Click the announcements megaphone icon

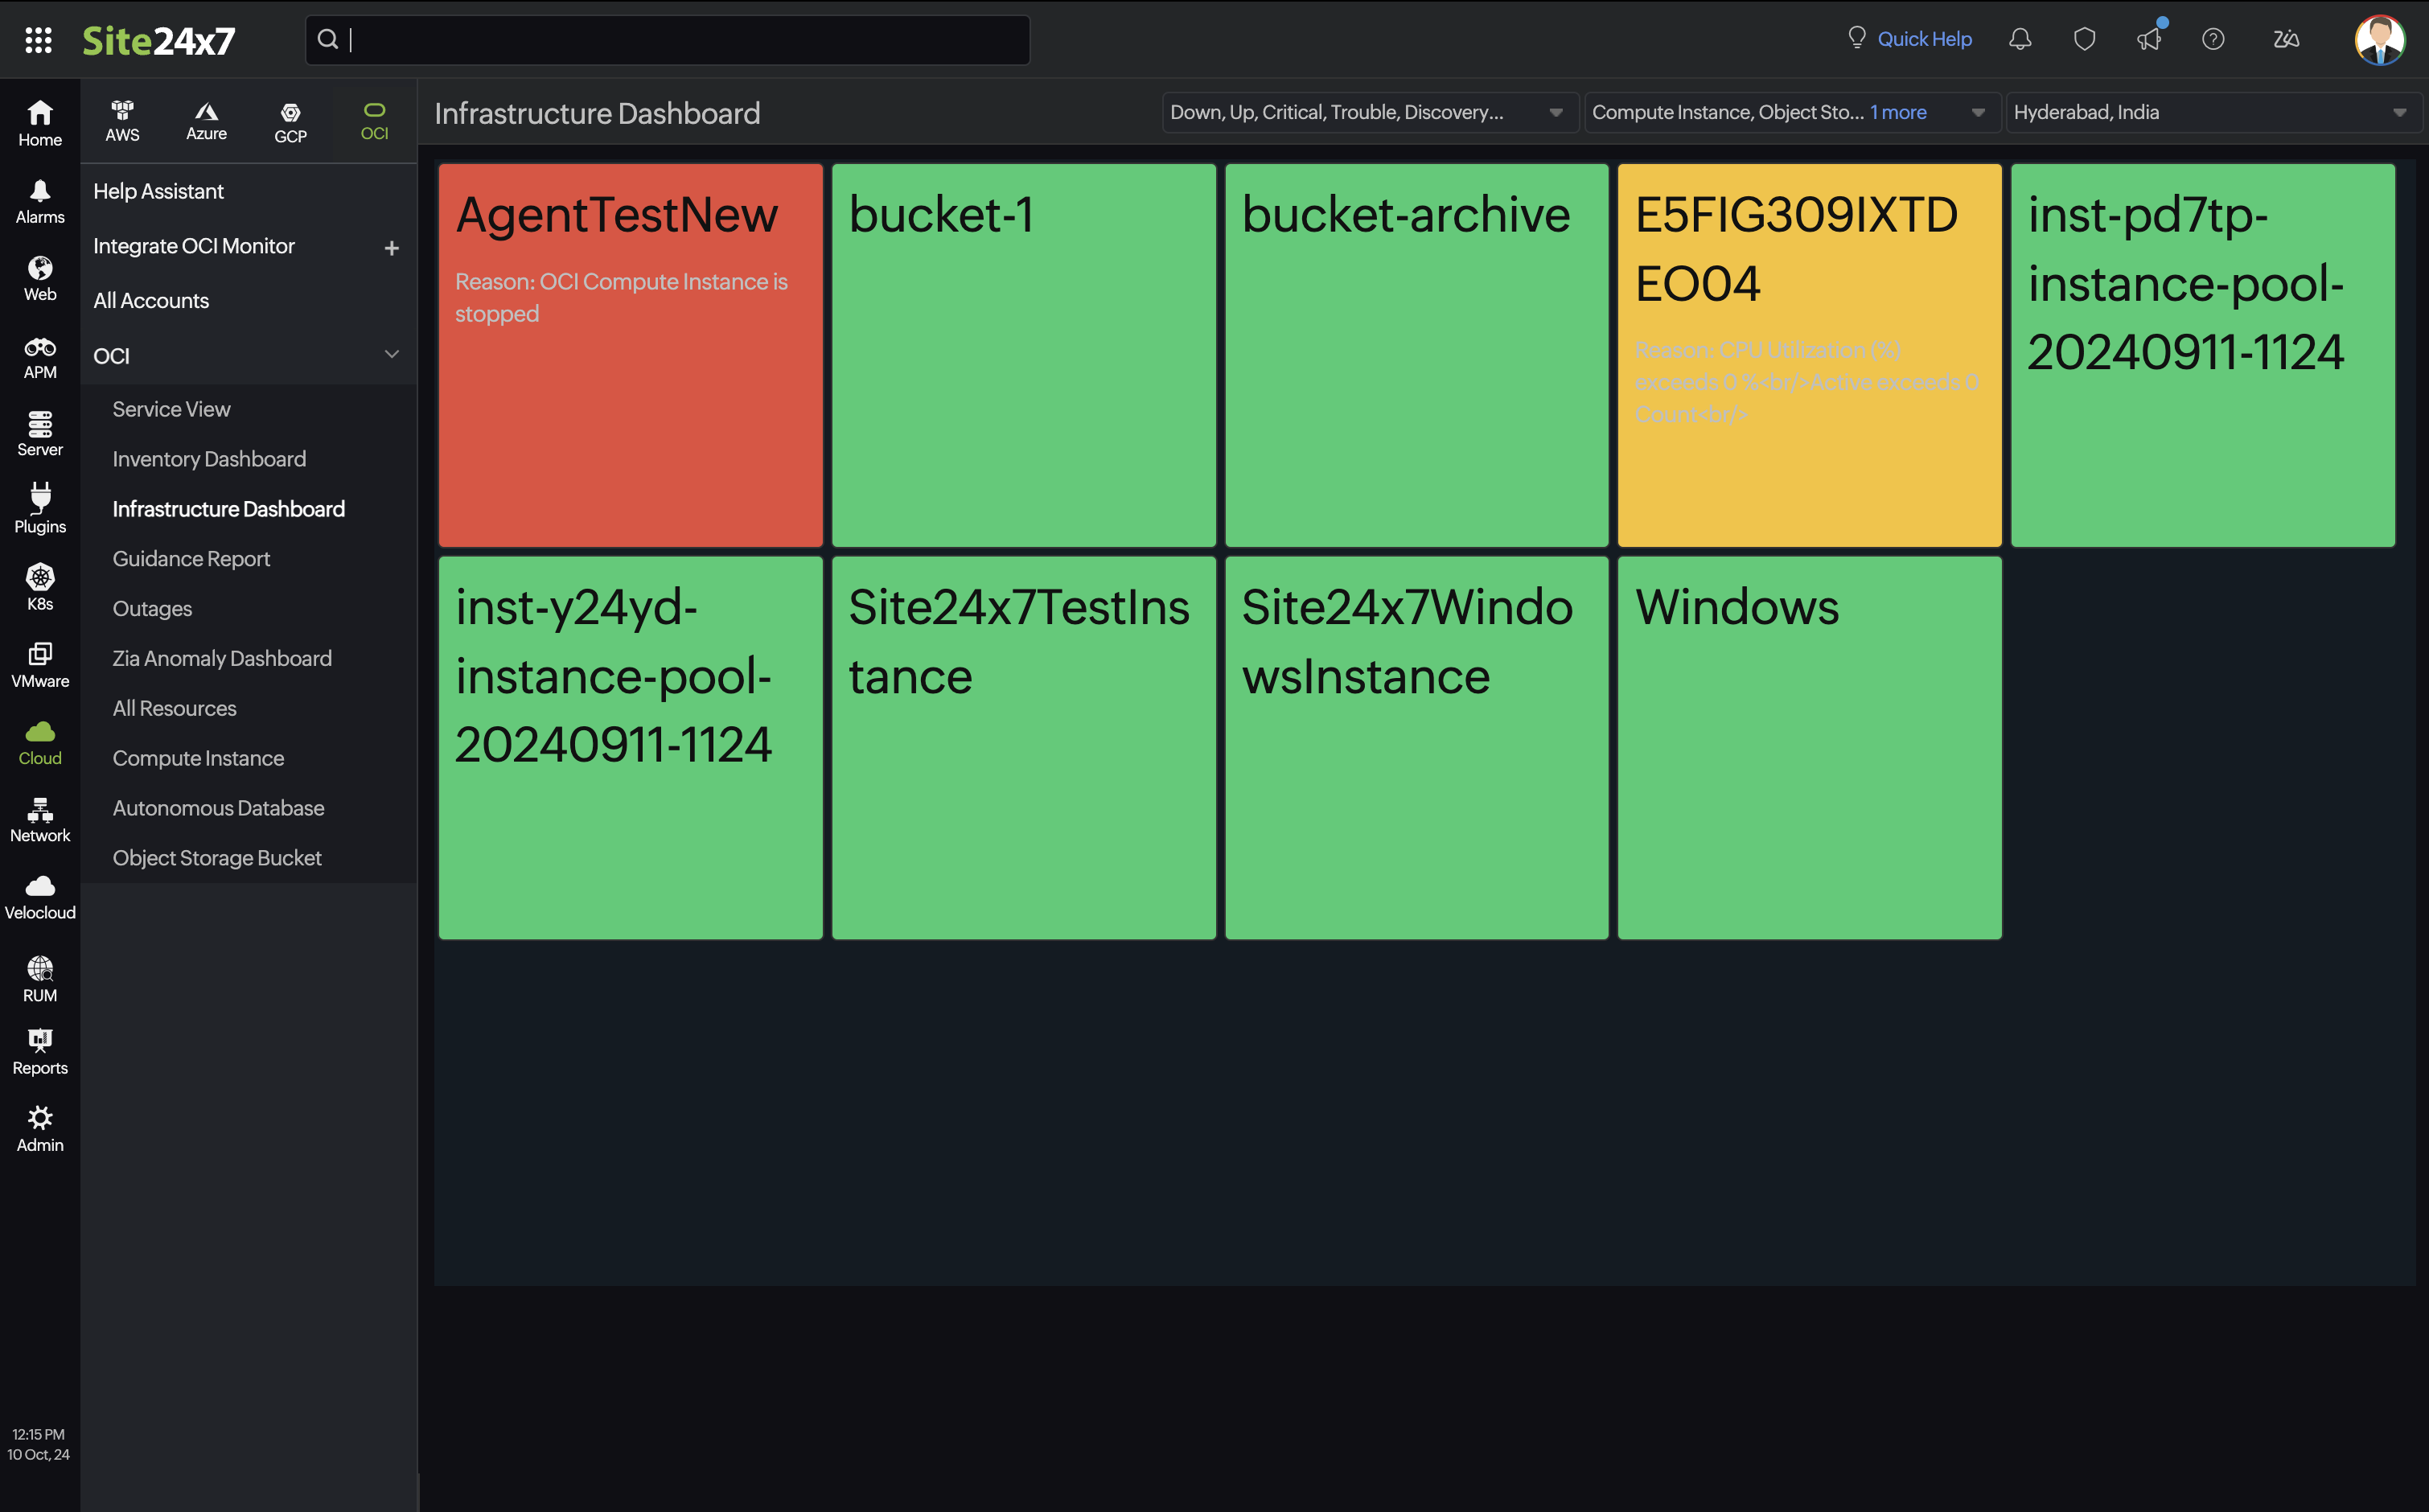[2148, 39]
